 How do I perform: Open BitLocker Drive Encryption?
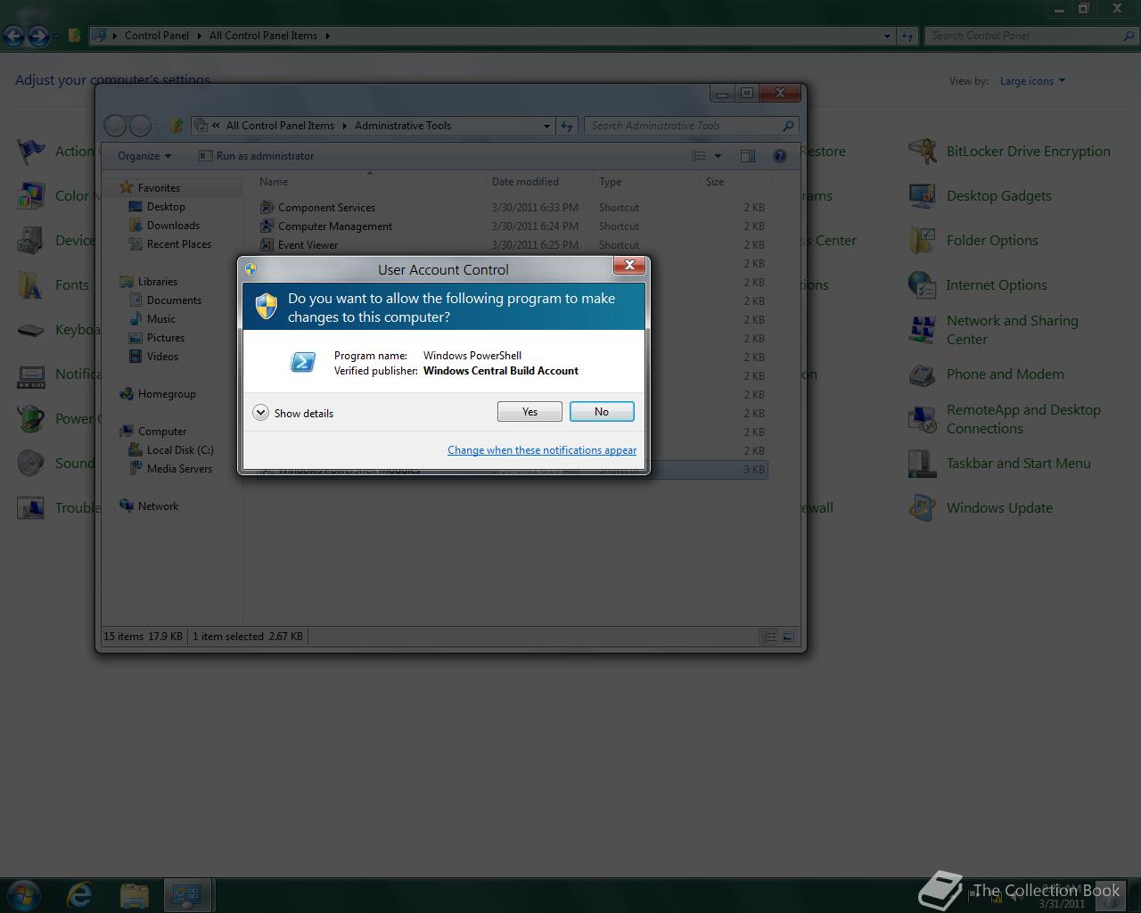[x=1010, y=152]
